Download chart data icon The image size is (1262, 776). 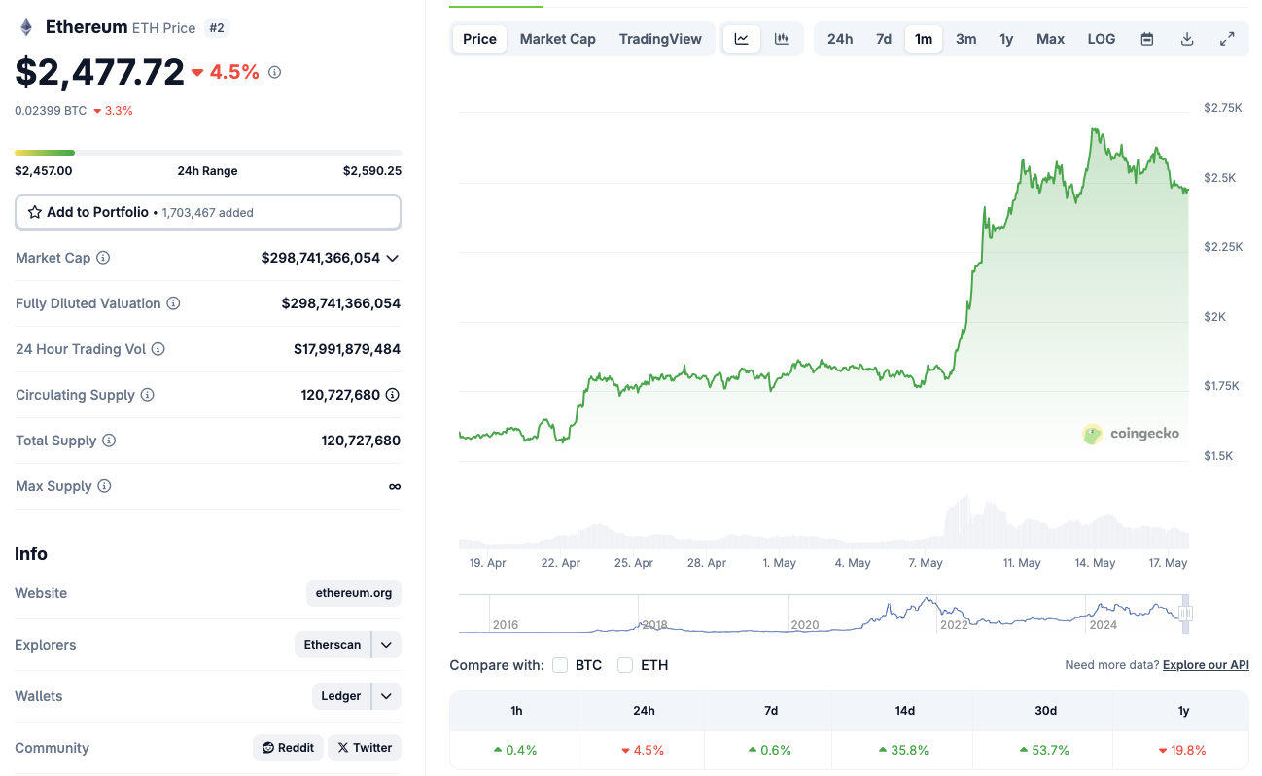coord(1187,39)
